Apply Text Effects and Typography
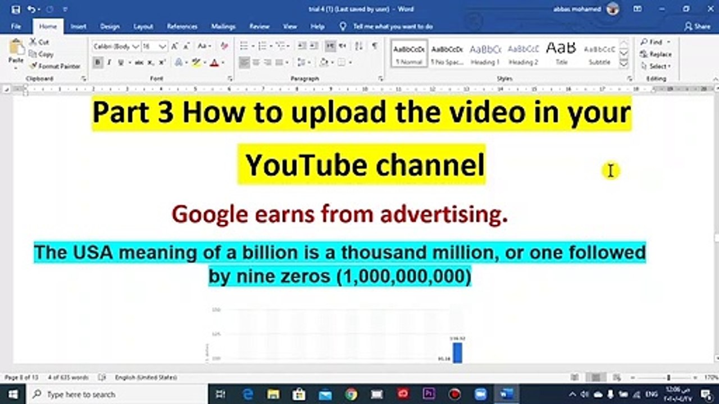This screenshot has height=404, width=719. pyautogui.click(x=179, y=63)
